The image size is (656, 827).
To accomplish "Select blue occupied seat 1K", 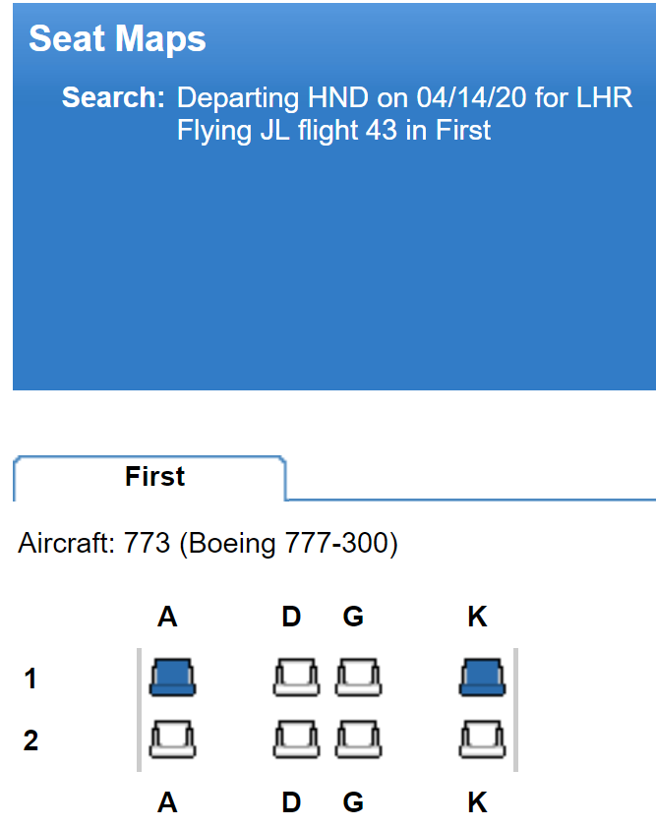I will click(x=483, y=678).
